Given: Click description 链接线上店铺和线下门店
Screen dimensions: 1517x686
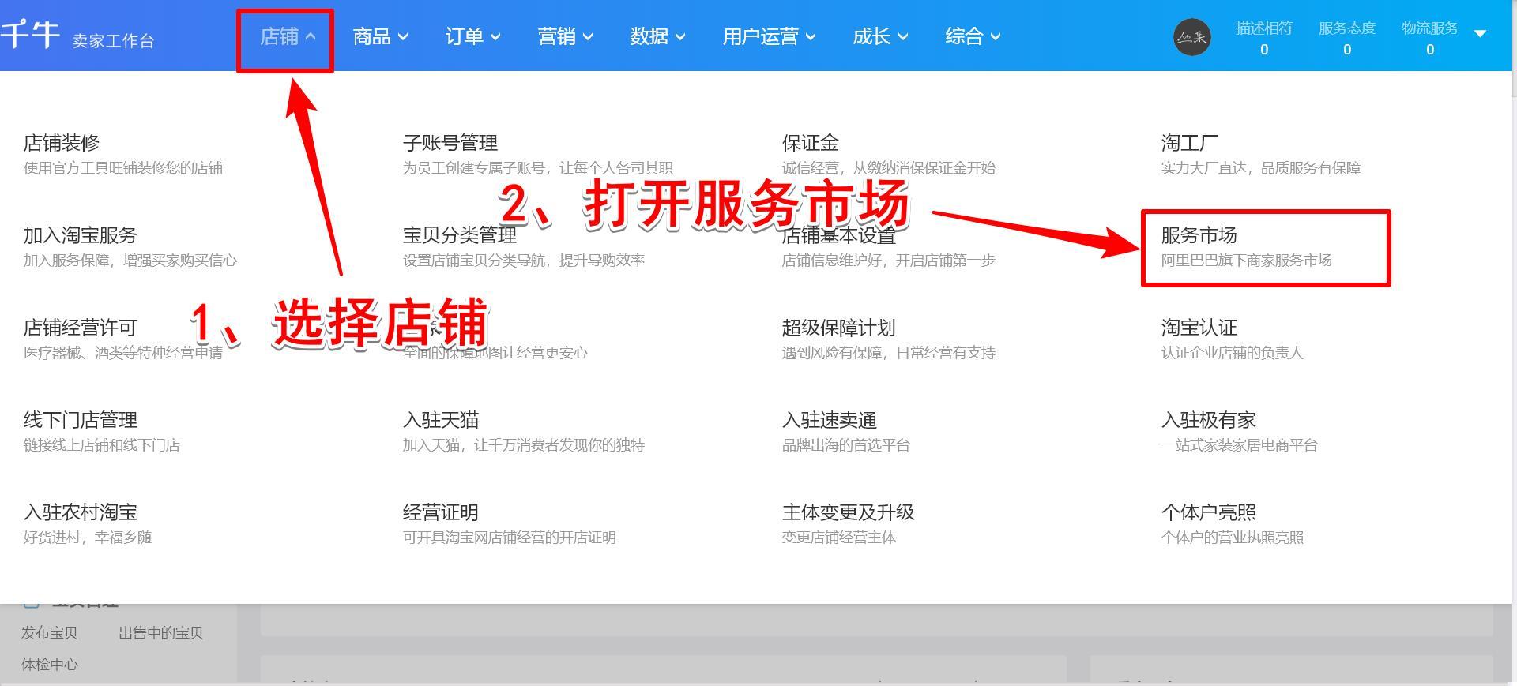Looking at the screenshot, I should point(102,445).
